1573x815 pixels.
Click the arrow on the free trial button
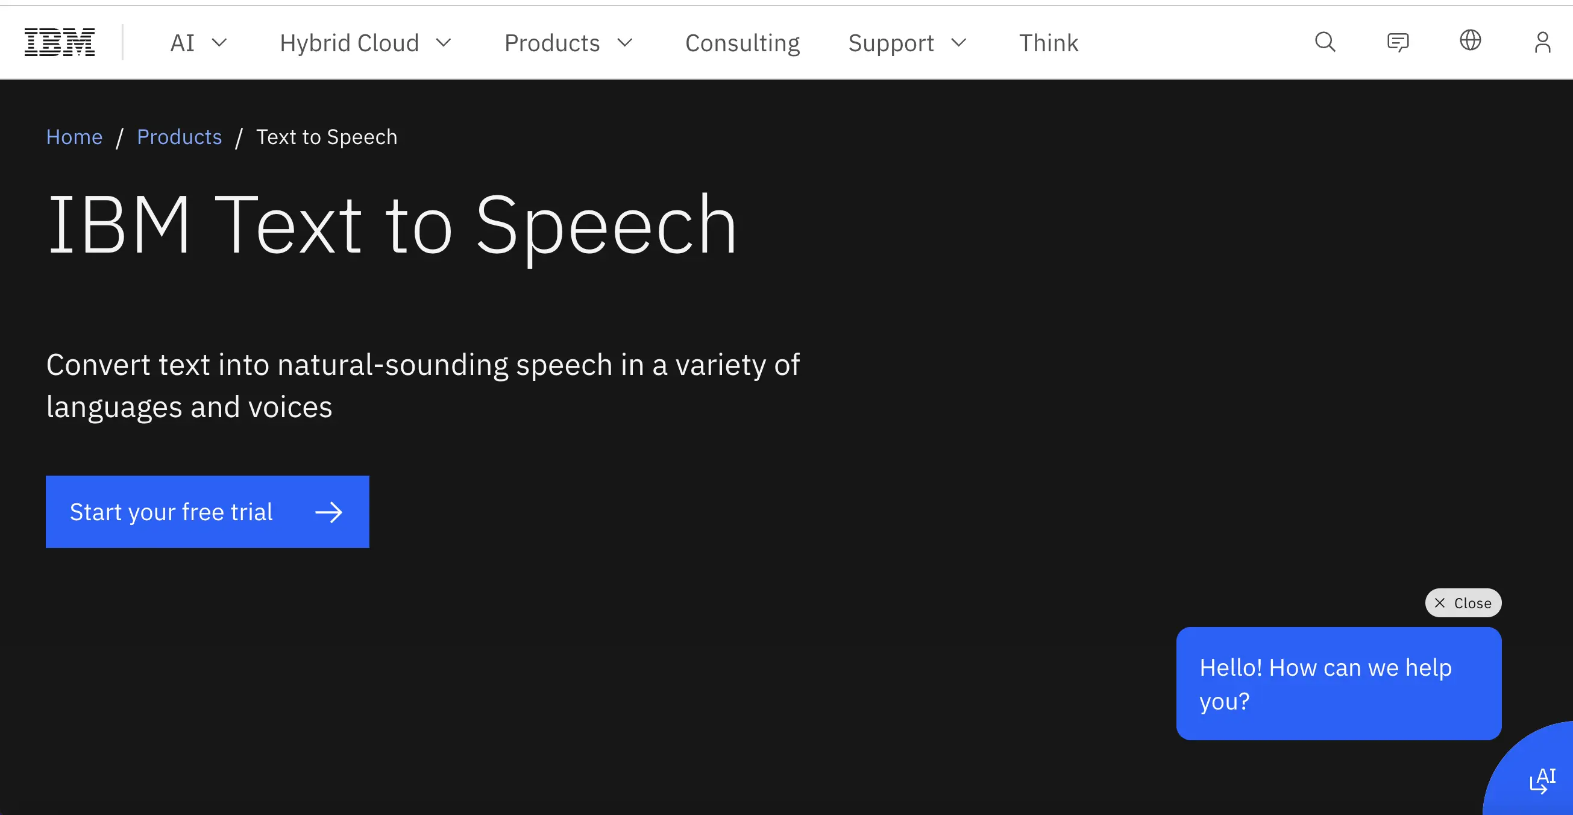coord(328,512)
